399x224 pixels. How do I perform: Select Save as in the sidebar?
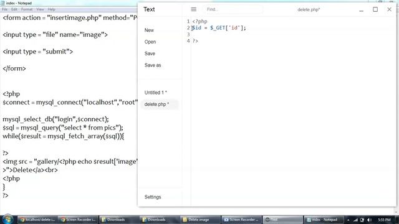pos(153,65)
